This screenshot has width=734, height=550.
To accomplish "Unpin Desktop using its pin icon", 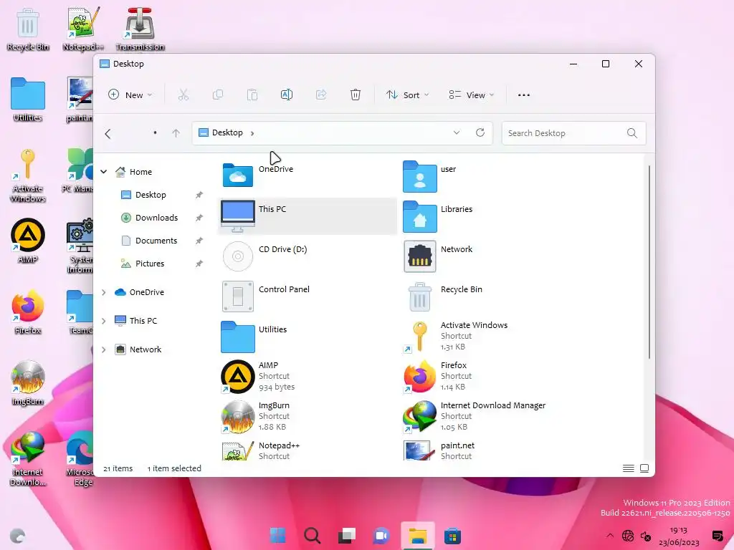I will coord(199,195).
